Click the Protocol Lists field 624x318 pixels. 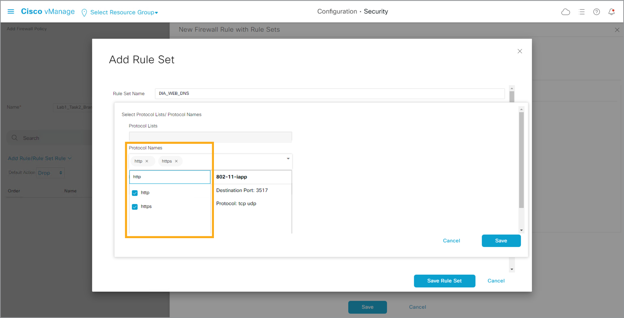(x=210, y=137)
